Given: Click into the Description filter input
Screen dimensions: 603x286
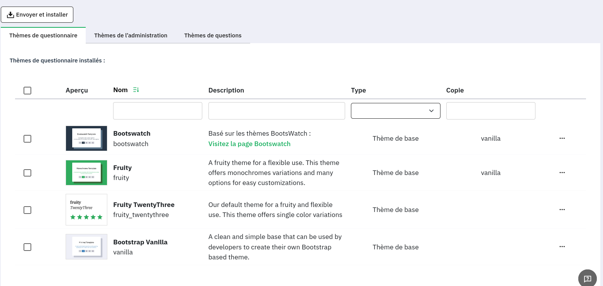Looking at the screenshot, I should 276,111.
